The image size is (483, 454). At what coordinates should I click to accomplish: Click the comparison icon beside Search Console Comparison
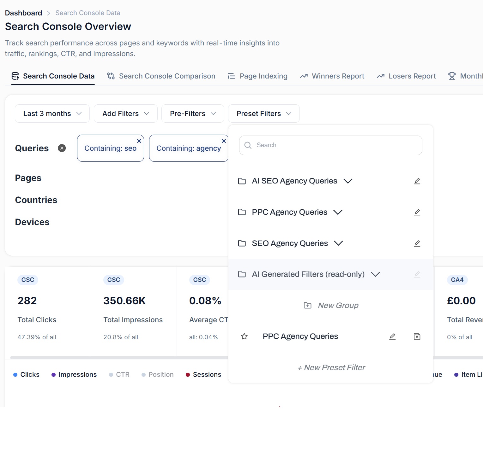coord(111,76)
